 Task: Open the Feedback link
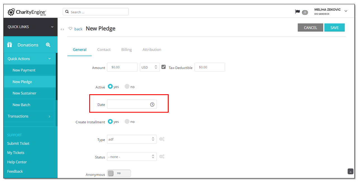point(15,171)
